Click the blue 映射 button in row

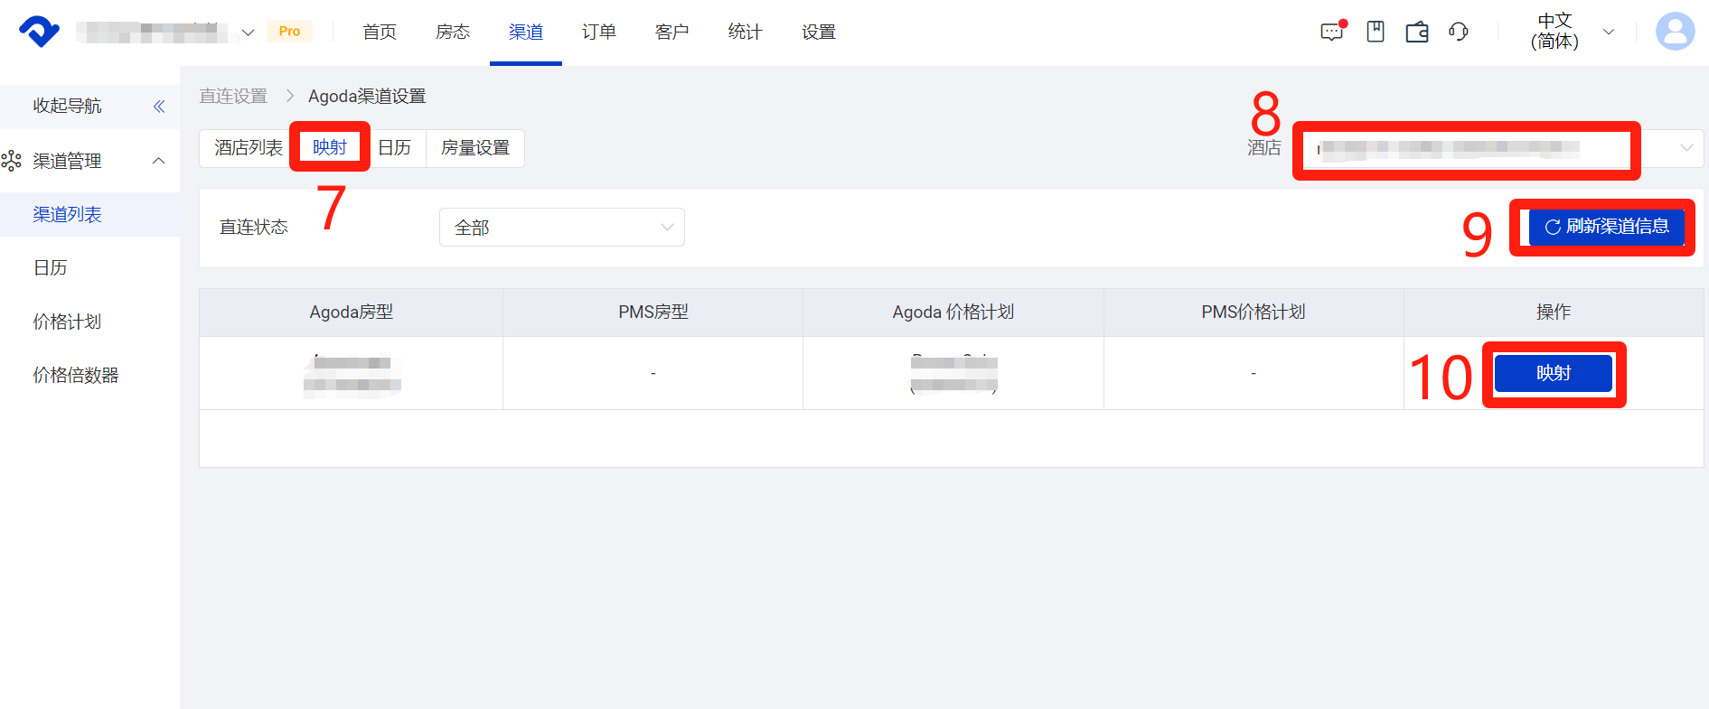pos(1554,373)
